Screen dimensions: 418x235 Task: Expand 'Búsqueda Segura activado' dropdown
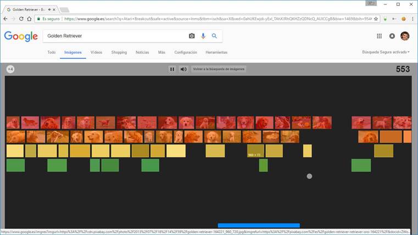pyautogui.click(x=386, y=52)
